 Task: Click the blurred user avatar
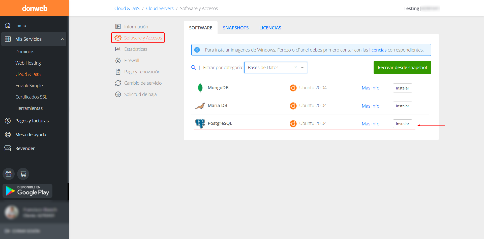12,212
